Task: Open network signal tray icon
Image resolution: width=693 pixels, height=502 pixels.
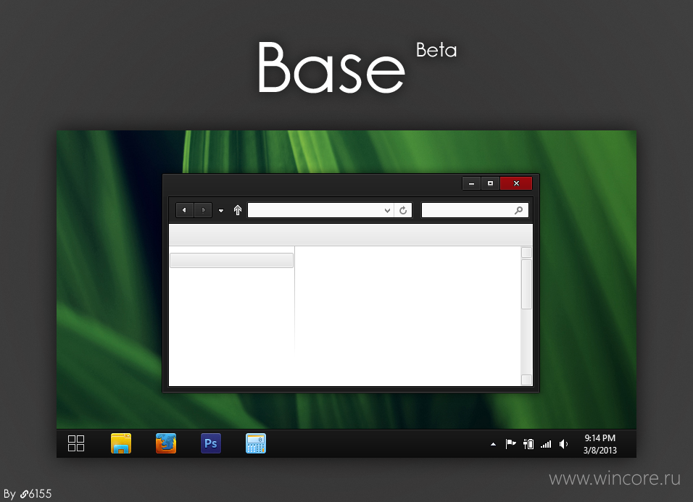Action: coord(546,444)
